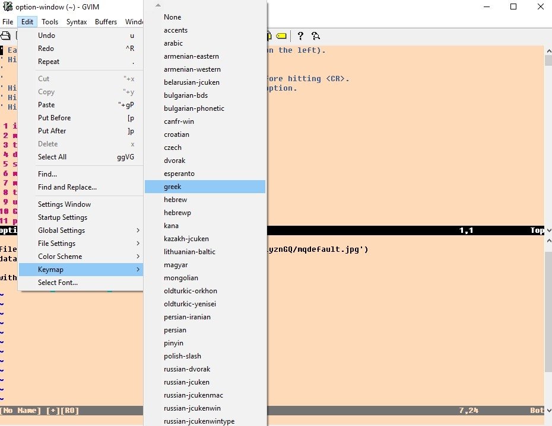
Task: Open Find... from the Edit menu
Action: pyautogui.click(x=81, y=174)
